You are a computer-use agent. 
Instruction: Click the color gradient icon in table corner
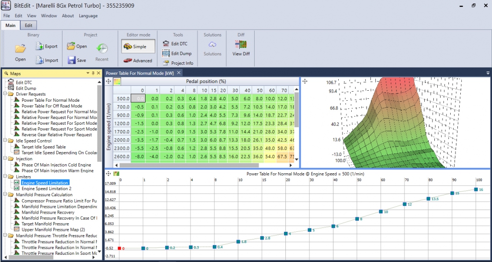[x=117, y=82]
